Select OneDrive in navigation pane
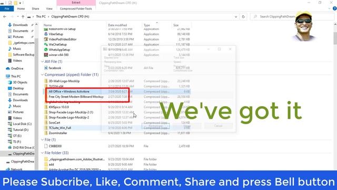 (x=17, y=69)
